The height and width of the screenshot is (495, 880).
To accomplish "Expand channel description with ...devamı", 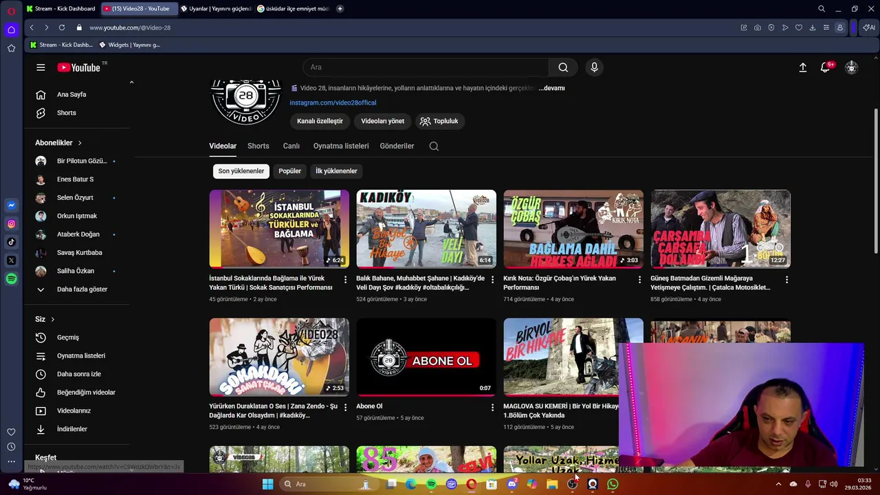I will coord(551,88).
